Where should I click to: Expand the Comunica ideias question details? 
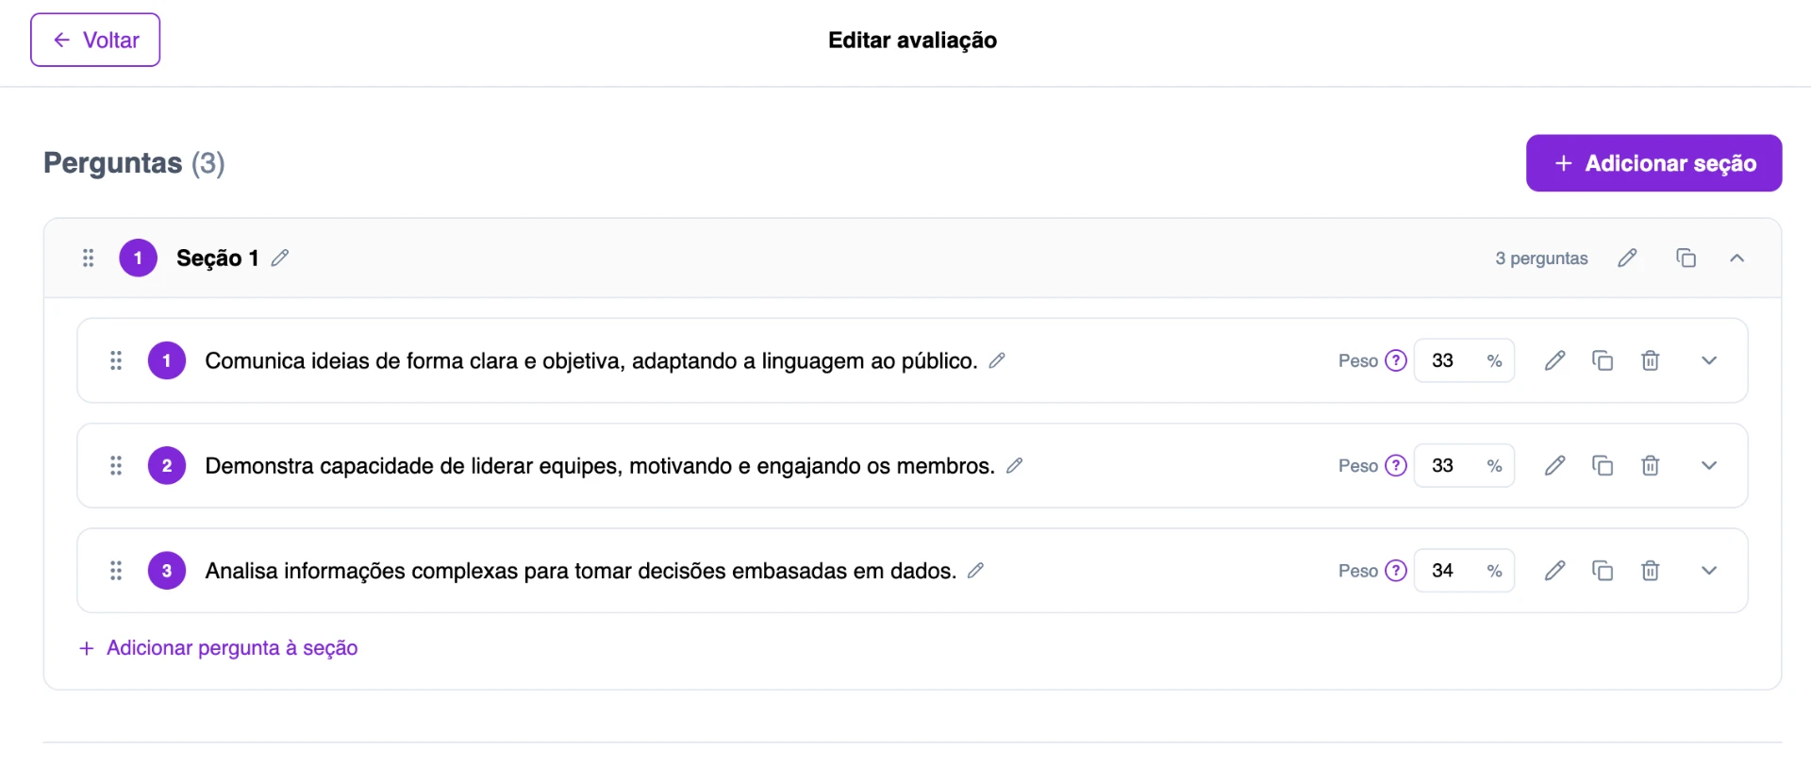tap(1709, 360)
